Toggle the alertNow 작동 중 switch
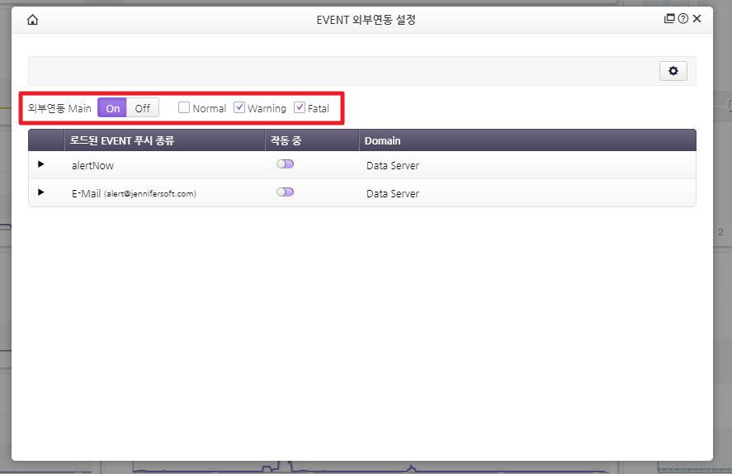Screen dimensions: 732x474 pyautogui.click(x=286, y=164)
